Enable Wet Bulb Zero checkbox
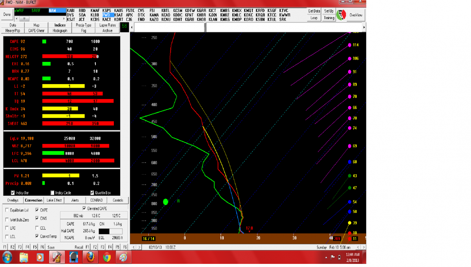 7,220
